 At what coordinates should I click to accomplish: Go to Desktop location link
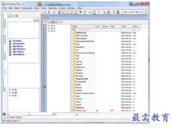tap(17, 41)
